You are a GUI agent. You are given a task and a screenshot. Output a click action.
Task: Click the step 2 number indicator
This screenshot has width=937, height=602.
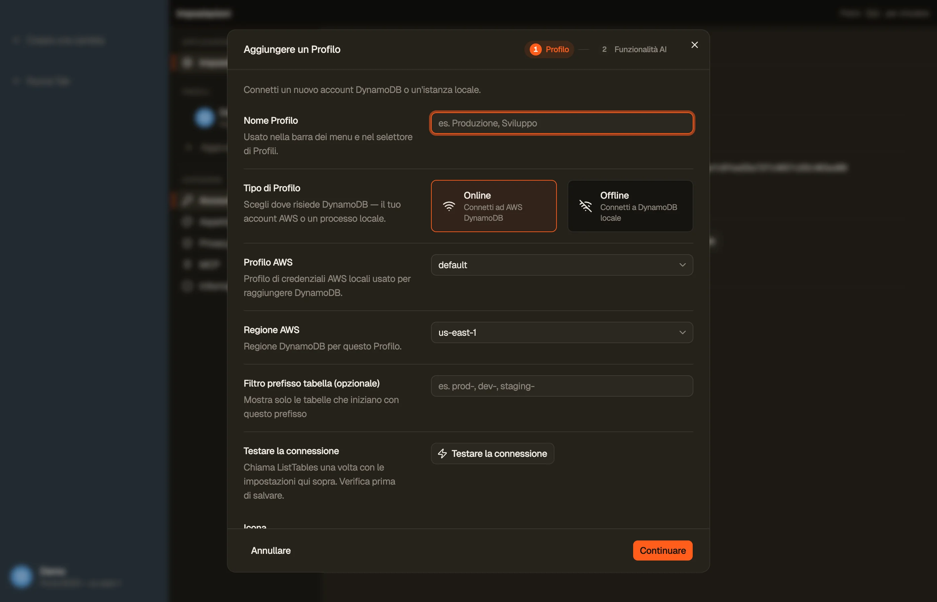pos(604,49)
